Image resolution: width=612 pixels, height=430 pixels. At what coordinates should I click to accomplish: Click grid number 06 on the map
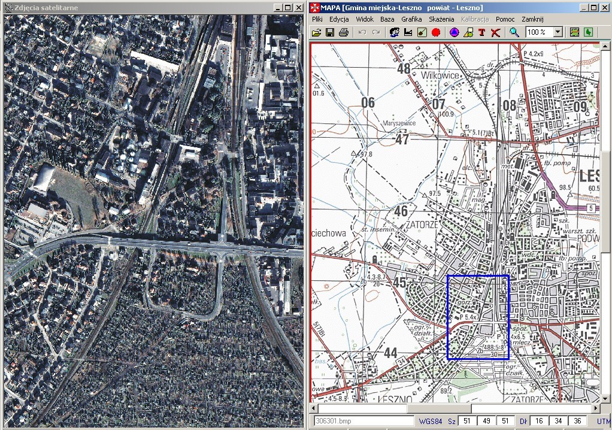(x=368, y=102)
